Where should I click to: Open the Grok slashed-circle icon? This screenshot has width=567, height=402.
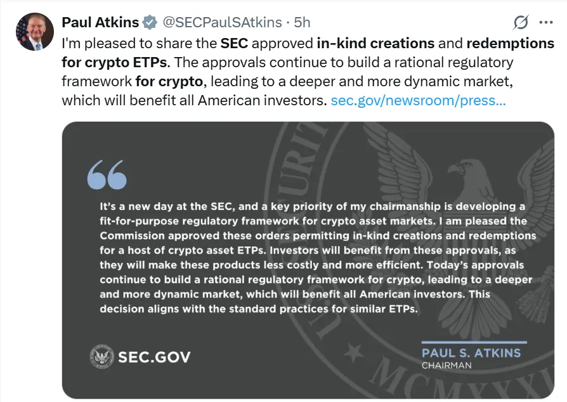pos(521,23)
